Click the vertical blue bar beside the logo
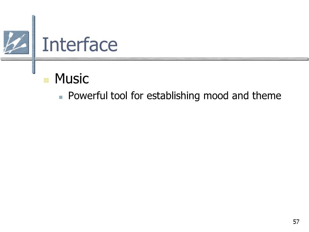 click(33, 44)
